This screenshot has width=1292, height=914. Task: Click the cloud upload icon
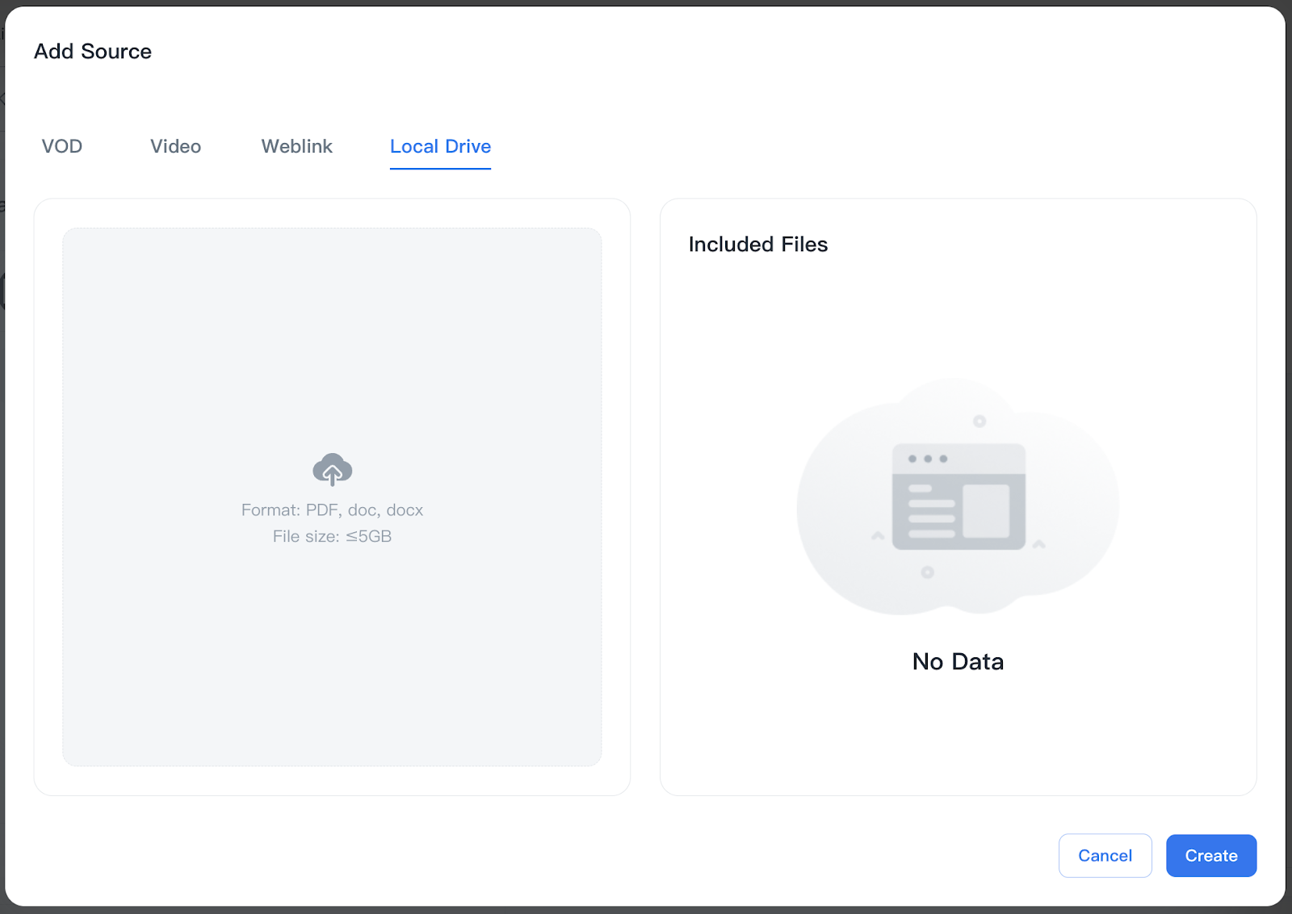(x=332, y=469)
